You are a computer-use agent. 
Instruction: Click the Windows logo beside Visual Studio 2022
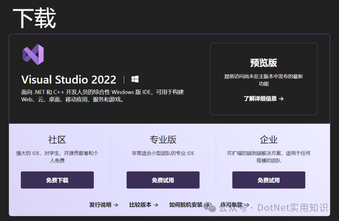coord(135,79)
